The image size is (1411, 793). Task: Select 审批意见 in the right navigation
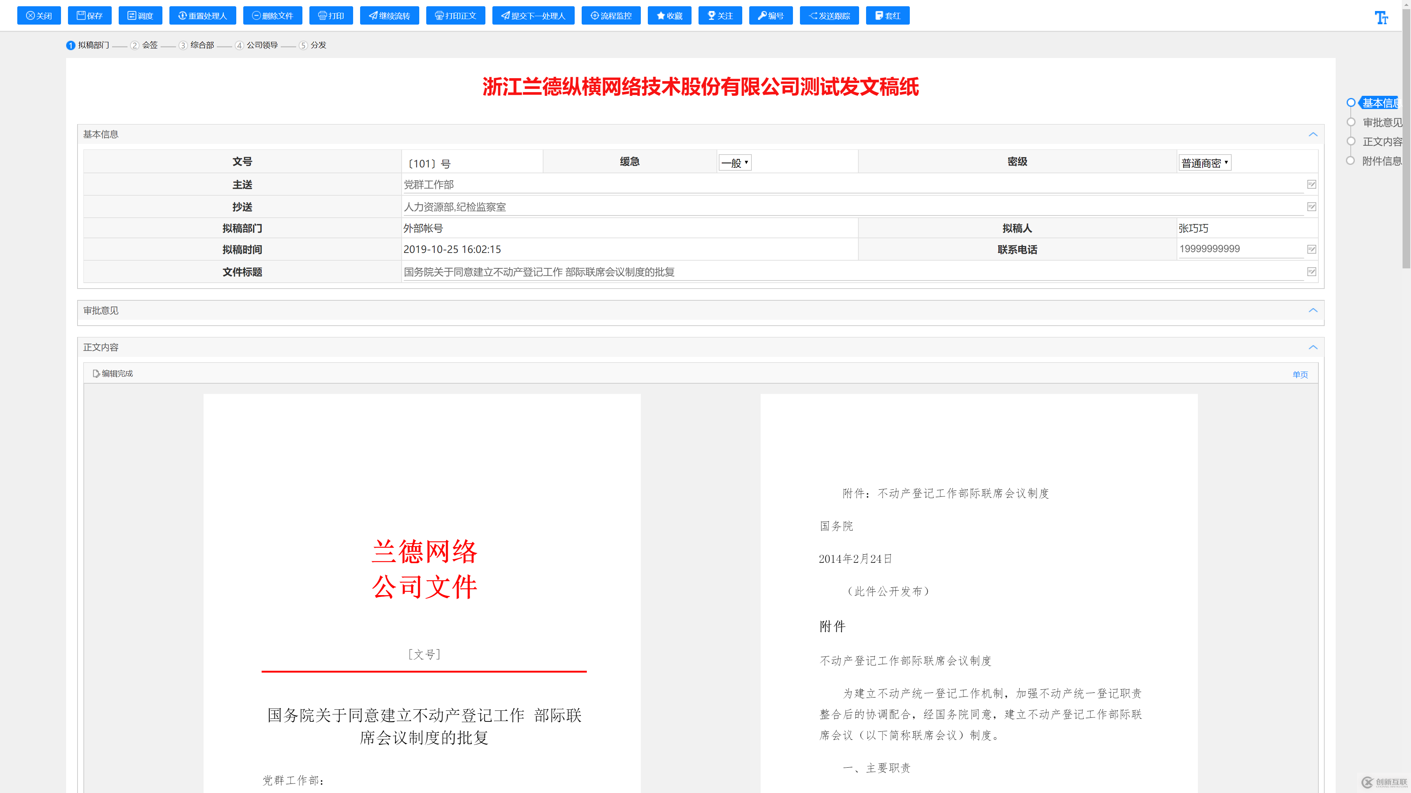(x=1382, y=123)
